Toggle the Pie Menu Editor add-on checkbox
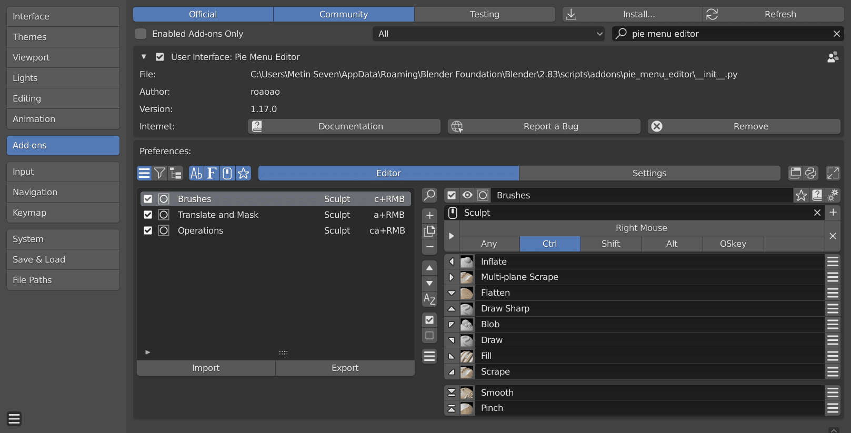 (160, 57)
